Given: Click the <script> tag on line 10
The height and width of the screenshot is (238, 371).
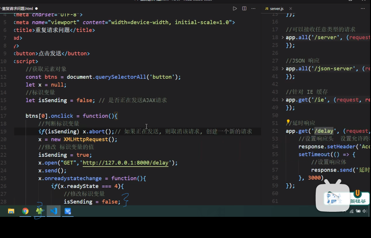Looking at the screenshot, I should 26,61.
